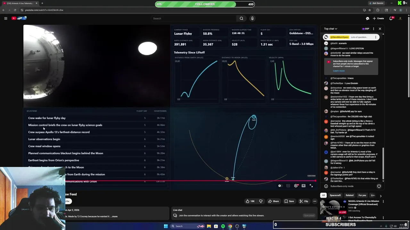
Task: Click the YouTube search magnifier button
Action: (x=242, y=19)
